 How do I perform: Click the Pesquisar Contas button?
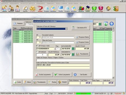(82, 42)
